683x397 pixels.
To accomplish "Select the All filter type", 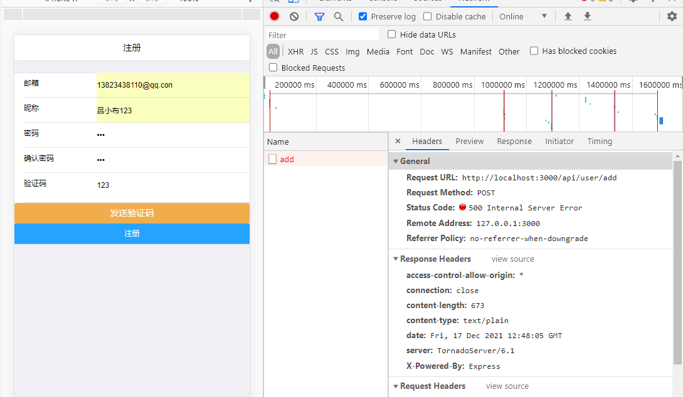I will pos(273,51).
